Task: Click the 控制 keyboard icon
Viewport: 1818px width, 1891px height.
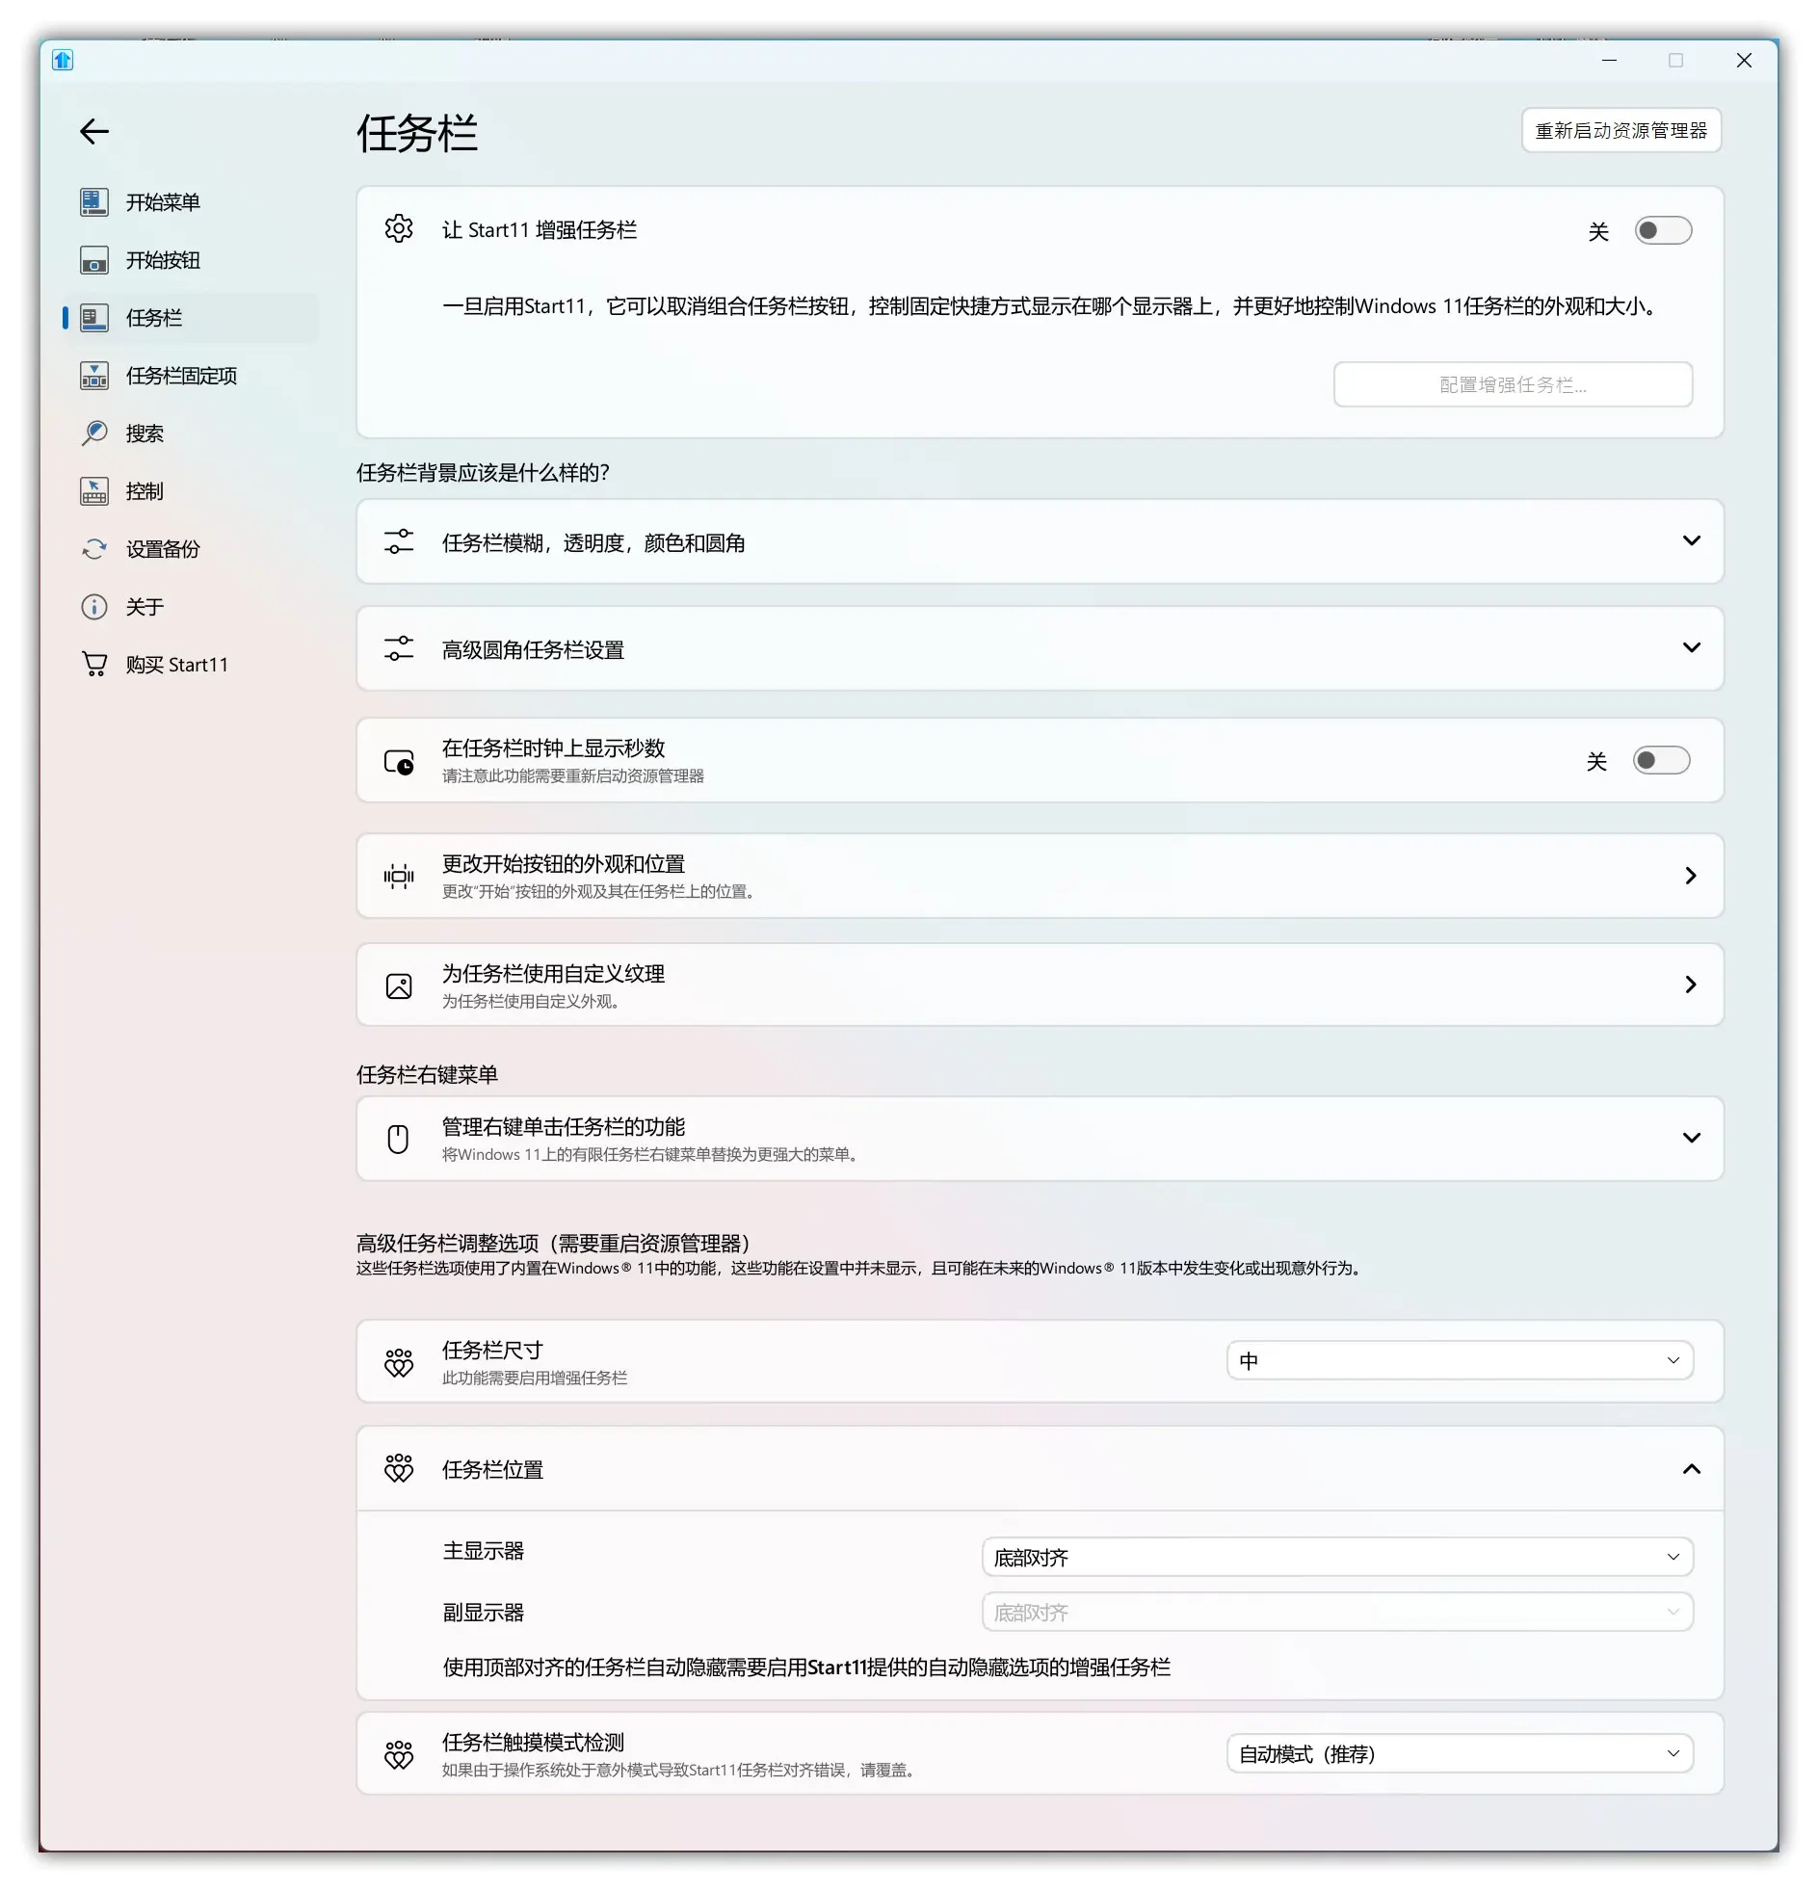Action: tap(93, 491)
